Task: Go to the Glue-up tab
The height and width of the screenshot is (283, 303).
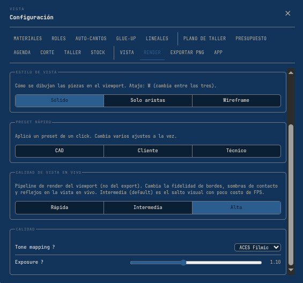Action: tap(126, 39)
